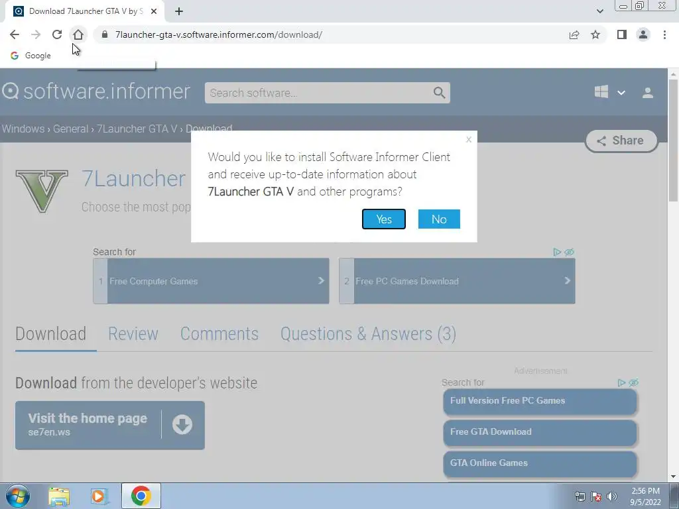This screenshot has height=509, width=679.
Task: Switch to the Comments tab
Action: 219,334
